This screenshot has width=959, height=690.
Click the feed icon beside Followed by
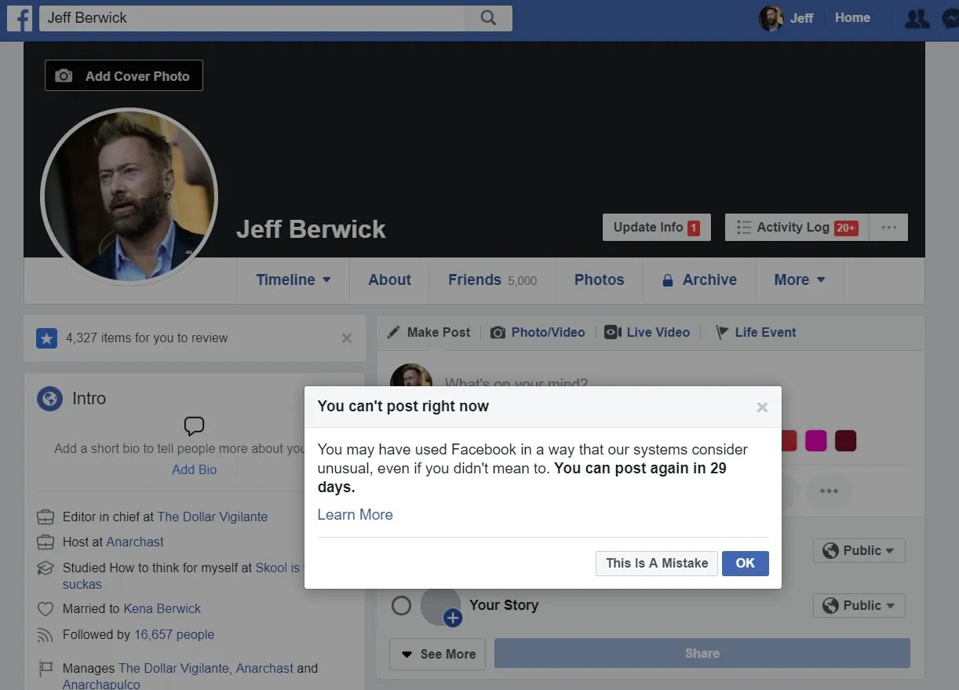[46, 635]
